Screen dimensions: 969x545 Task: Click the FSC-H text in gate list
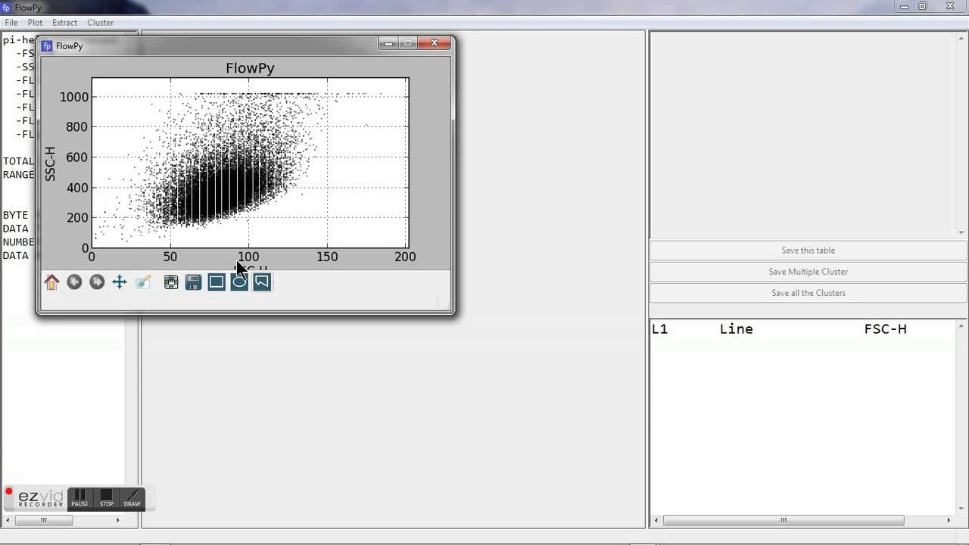885,329
